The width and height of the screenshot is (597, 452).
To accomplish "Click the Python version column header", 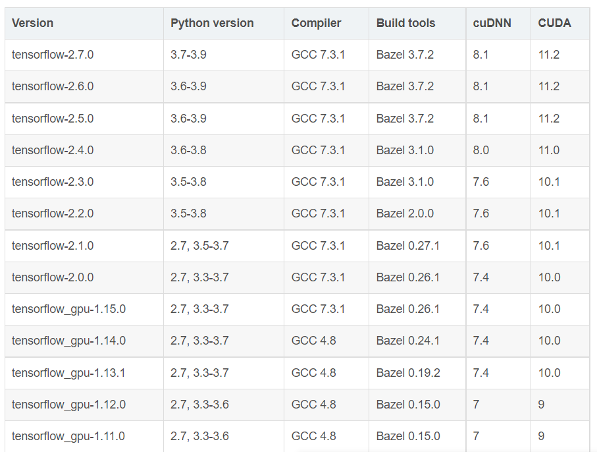I will pyautogui.click(x=212, y=23).
